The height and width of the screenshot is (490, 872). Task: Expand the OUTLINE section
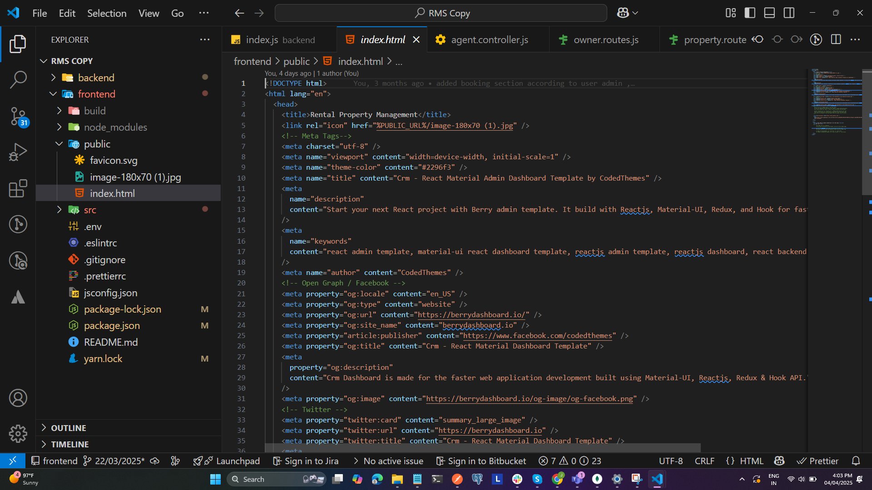[68, 428]
